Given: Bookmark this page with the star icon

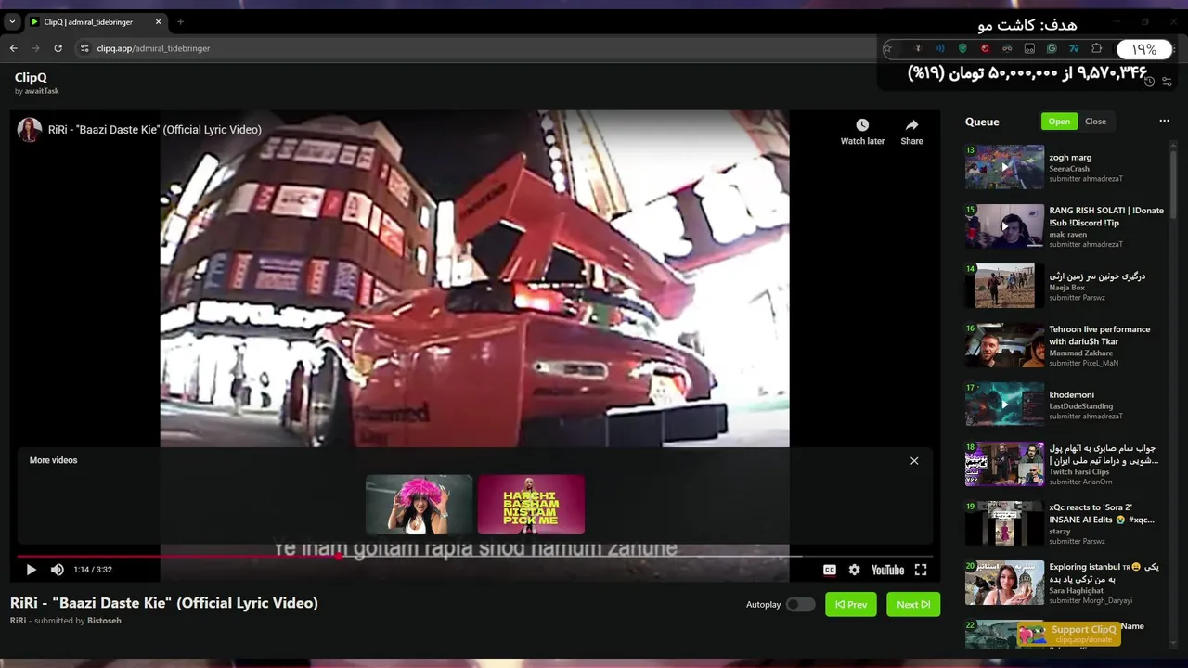Looking at the screenshot, I should [x=887, y=48].
